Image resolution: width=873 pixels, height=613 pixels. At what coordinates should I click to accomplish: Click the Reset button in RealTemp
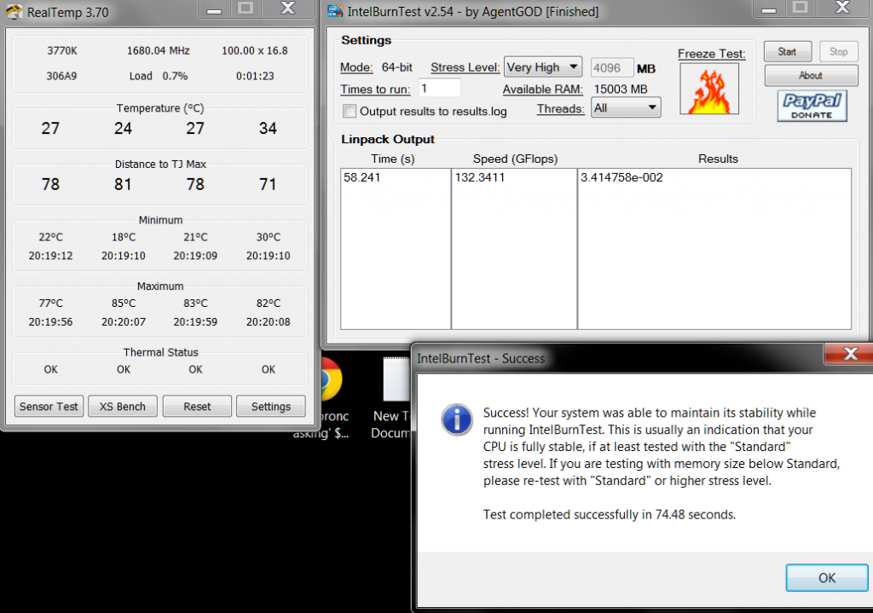[x=197, y=407]
